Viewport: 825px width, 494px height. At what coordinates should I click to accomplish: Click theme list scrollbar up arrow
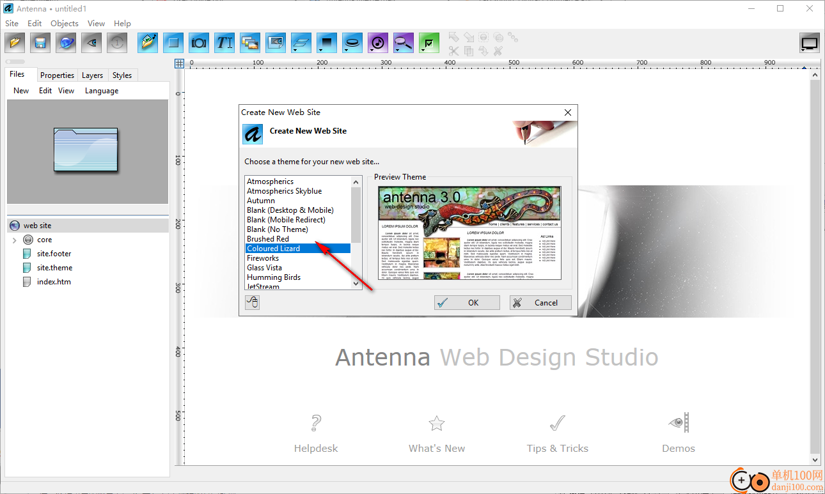click(356, 182)
